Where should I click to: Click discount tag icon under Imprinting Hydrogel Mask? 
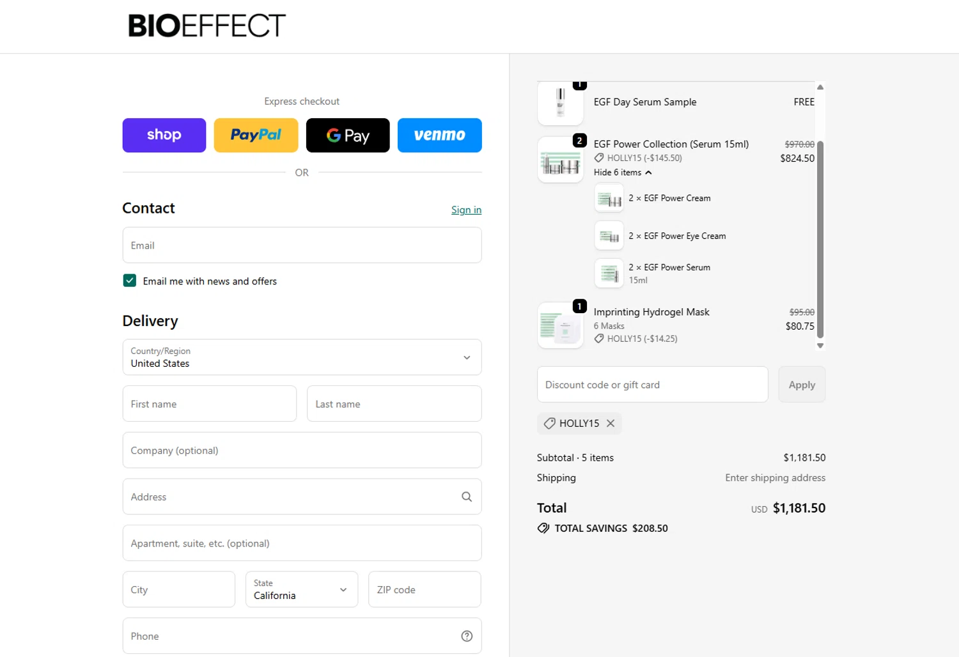(599, 339)
